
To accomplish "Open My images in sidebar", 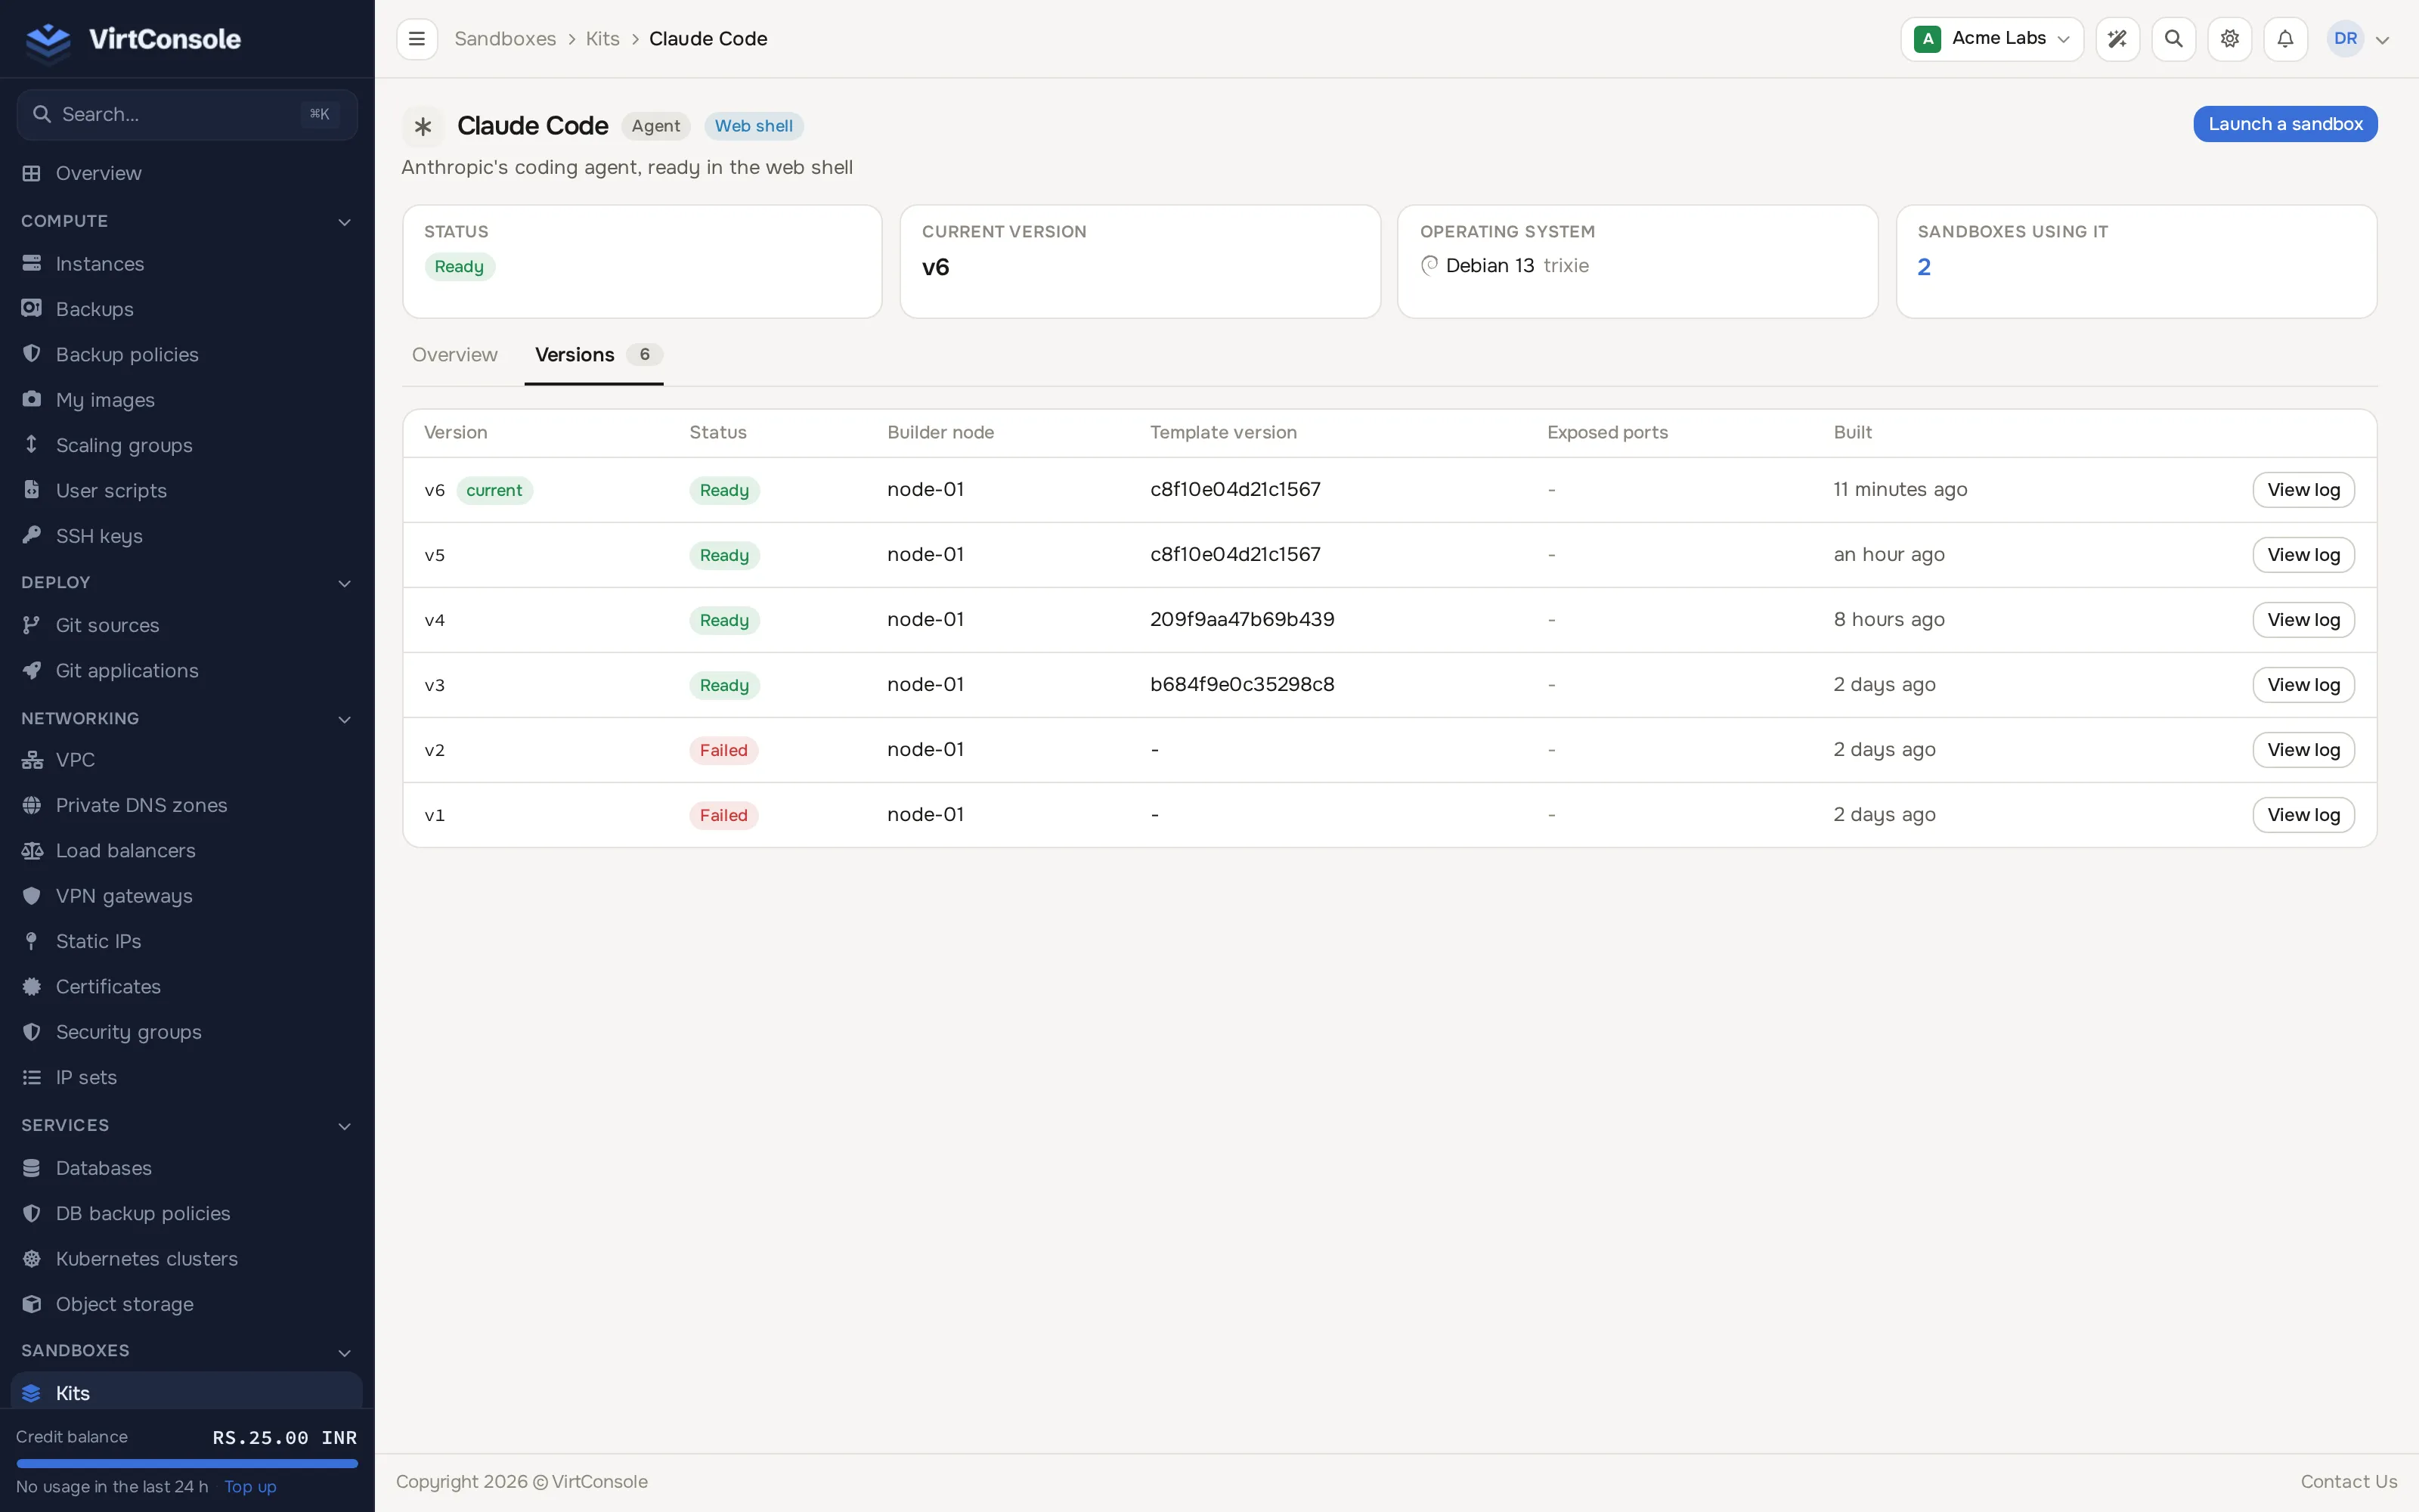I will pos(187,400).
